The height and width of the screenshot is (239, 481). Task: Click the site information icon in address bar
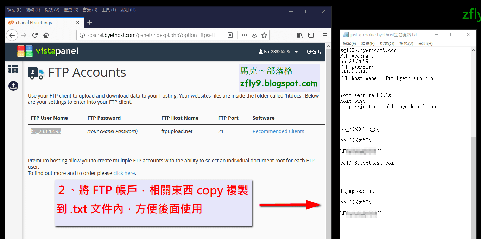point(82,35)
